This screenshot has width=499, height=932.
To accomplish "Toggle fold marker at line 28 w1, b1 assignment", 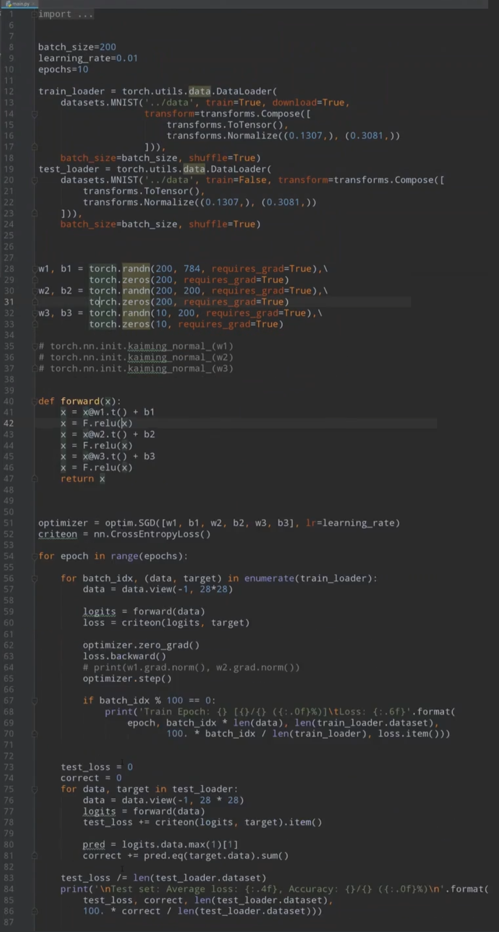I will [34, 269].
